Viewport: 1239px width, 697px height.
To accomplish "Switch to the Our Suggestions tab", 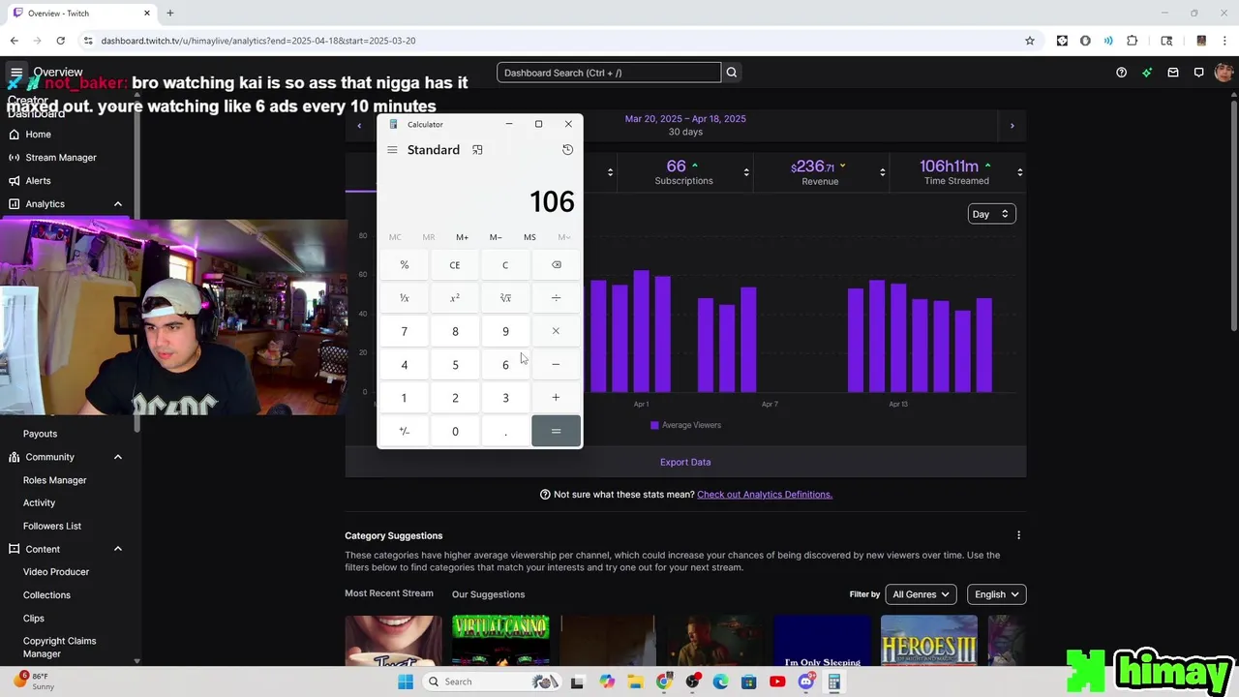I will (488, 594).
